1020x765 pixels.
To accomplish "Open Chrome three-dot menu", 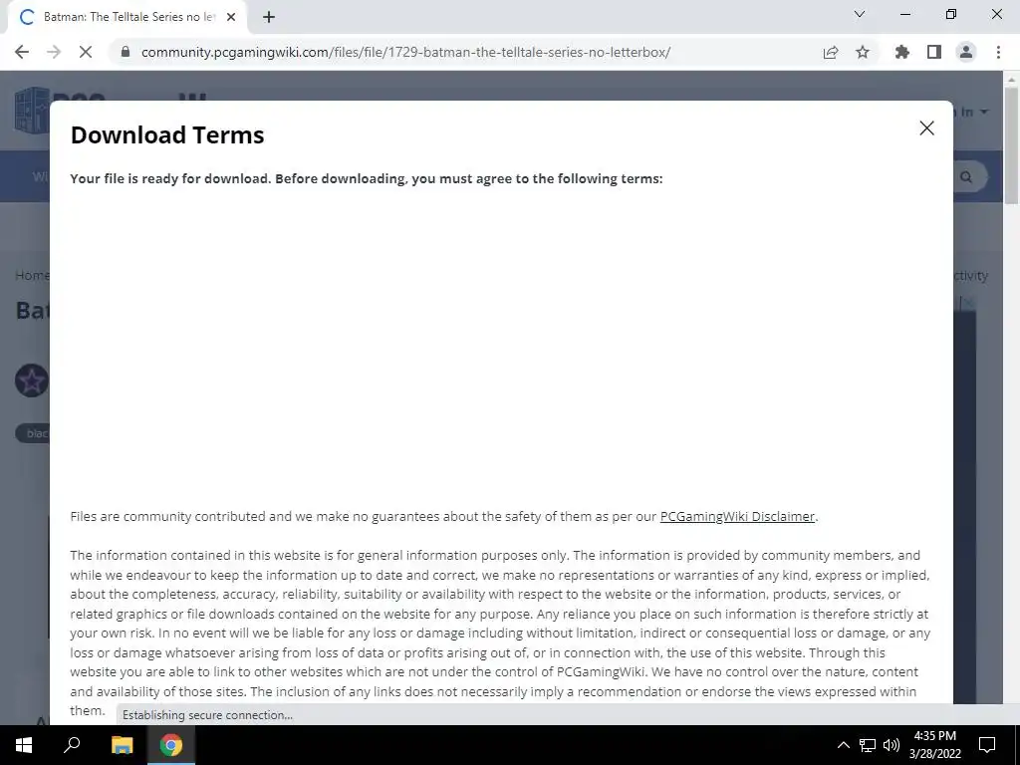I will click(998, 52).
